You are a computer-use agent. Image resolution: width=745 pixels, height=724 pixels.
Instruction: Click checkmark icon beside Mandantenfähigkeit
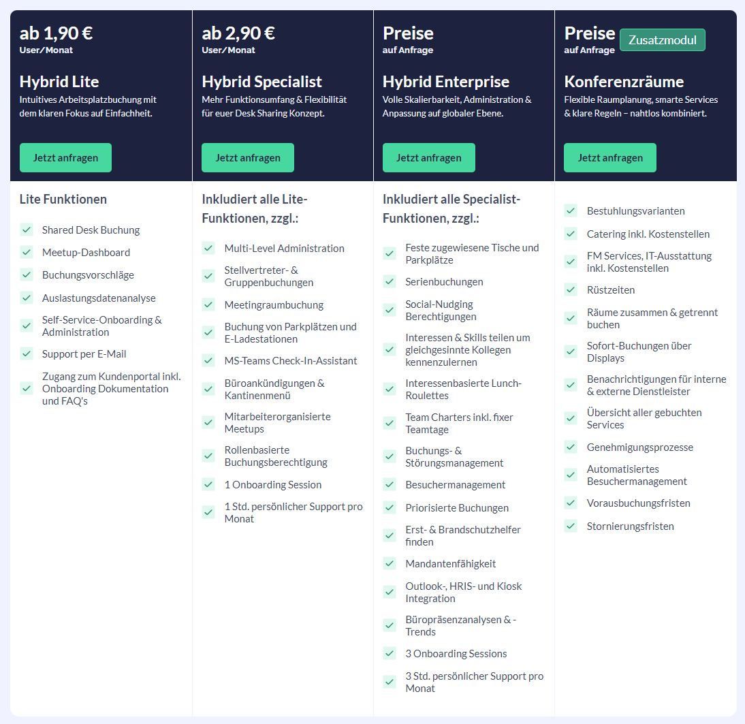[390, 564]
